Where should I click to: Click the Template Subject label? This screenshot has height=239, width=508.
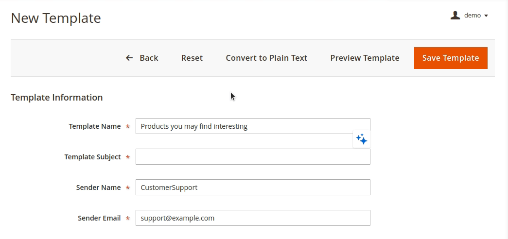pos(92,157)
